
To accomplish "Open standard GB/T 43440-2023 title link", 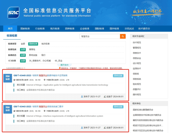I will (40, 75).
